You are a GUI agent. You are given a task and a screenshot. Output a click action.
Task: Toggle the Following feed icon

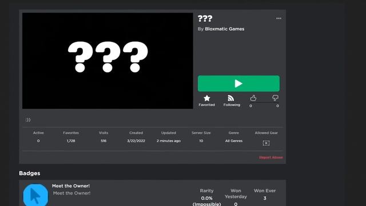pos(231,98)
